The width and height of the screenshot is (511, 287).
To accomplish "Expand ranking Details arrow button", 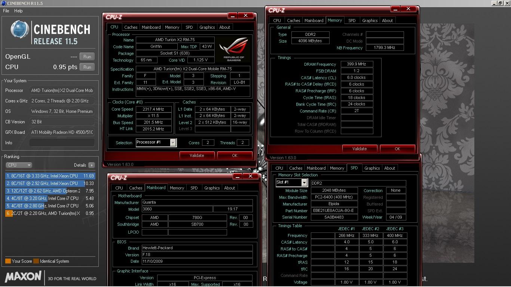I will 92,165.
